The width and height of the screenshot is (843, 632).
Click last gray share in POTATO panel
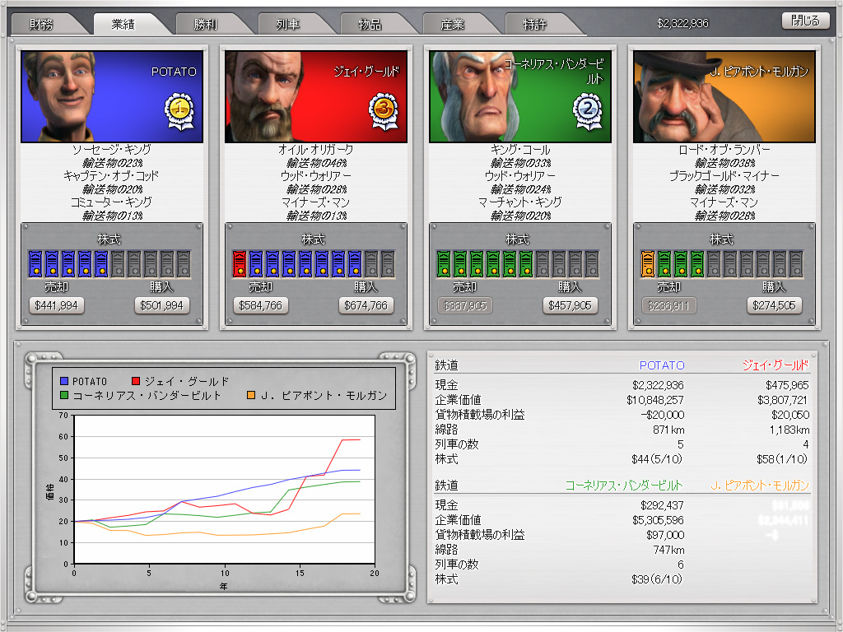pyautogui.click(x=184, y=264)
